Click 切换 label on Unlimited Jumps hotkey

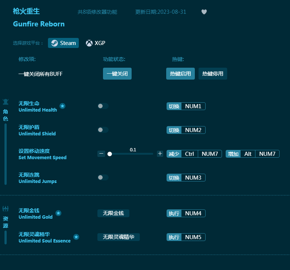174,178
